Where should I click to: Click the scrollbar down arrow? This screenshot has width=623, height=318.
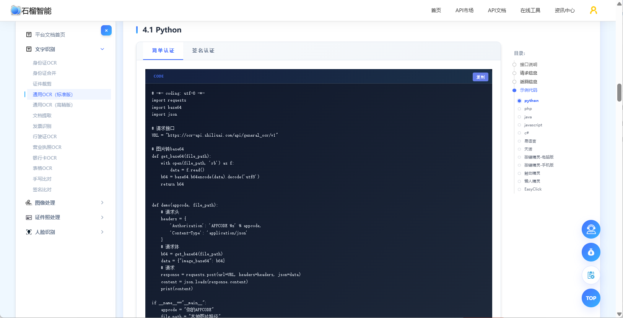click(x=619, y=314)
